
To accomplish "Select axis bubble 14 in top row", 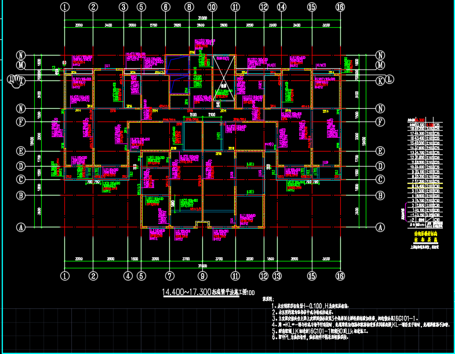I will point(282,7).
